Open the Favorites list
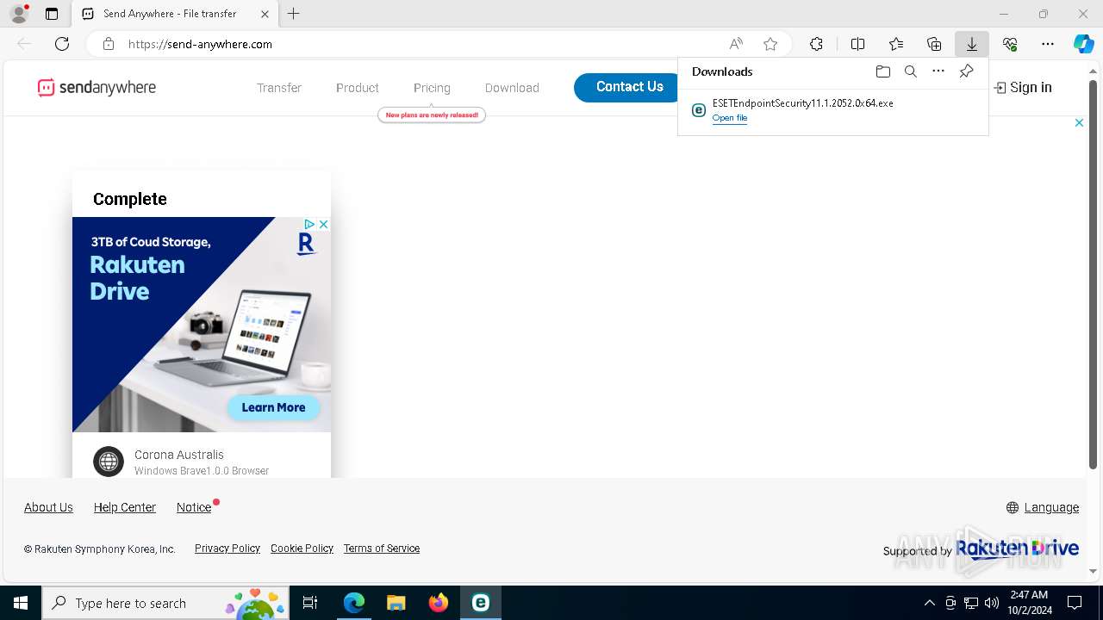Image resolution: width=1103 pixels, height=620 pixels. tap(896, 44)
